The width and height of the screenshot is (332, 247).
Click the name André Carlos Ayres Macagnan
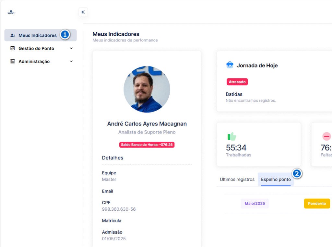click(x=147, y=124)
